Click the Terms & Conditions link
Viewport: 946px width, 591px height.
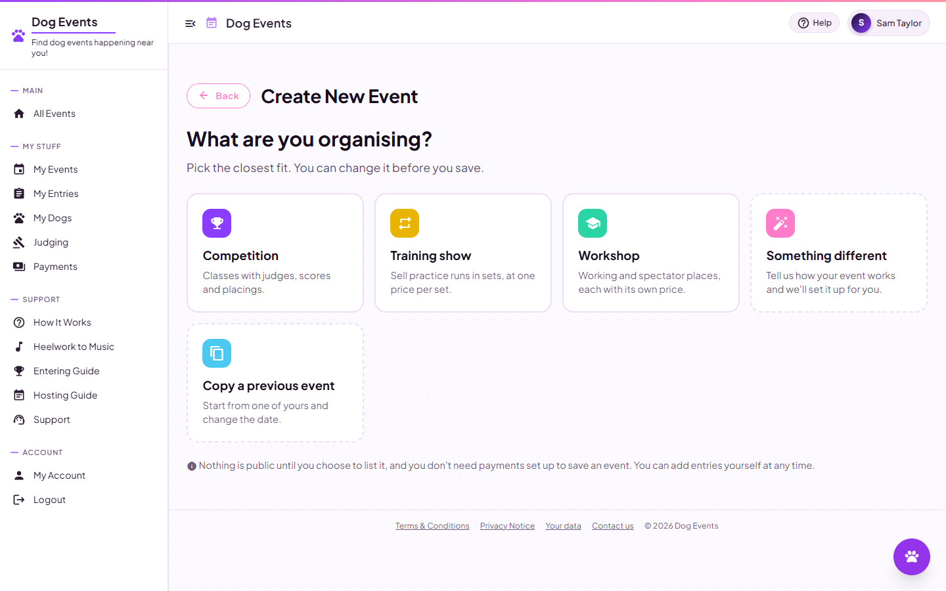pos(432,526)
